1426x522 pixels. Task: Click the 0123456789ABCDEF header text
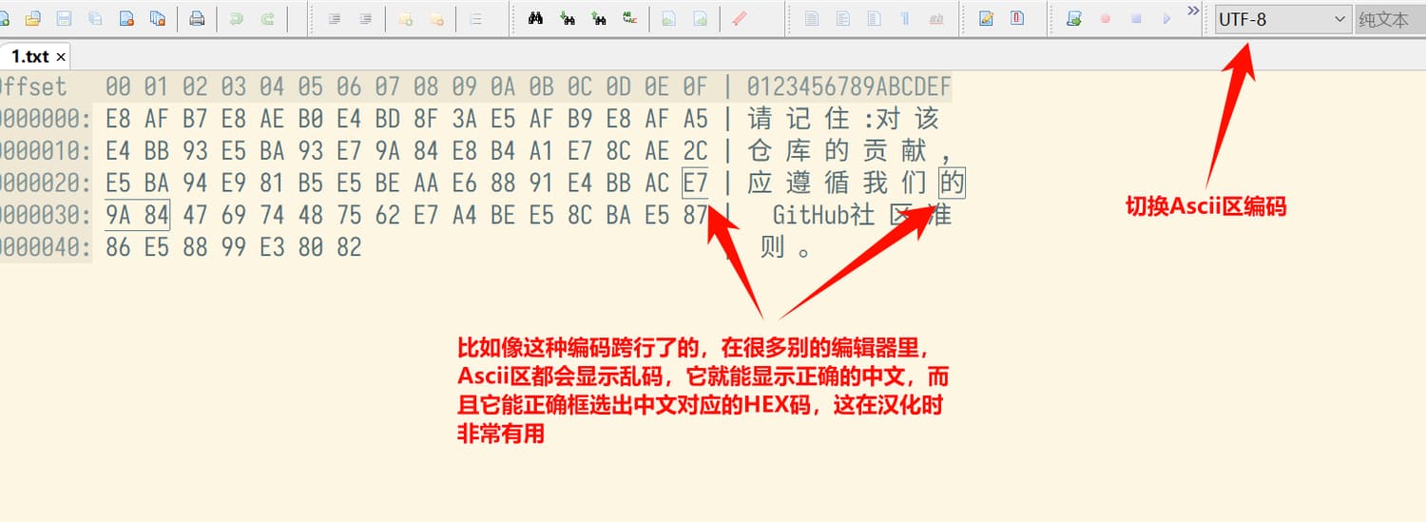coord(849,87)
